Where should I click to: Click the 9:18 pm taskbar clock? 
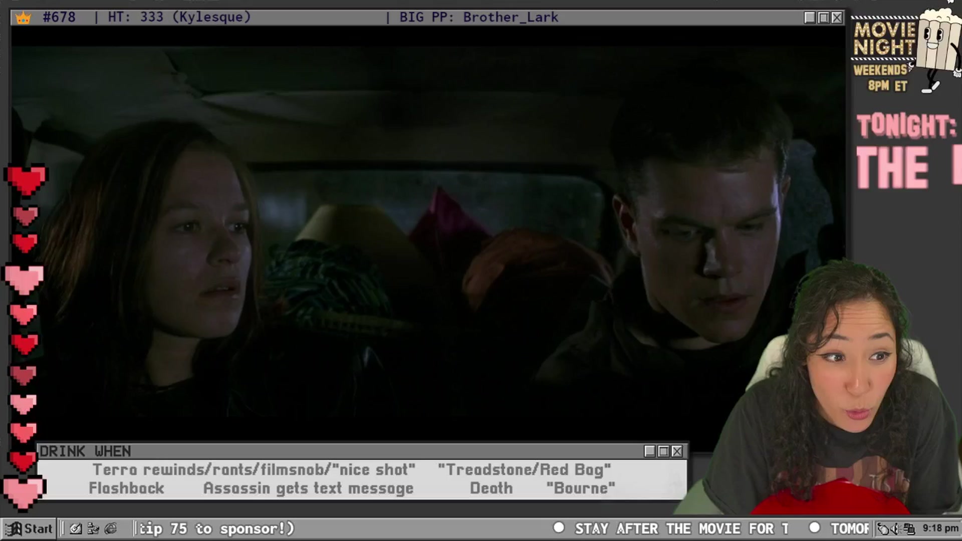(940, 528)
